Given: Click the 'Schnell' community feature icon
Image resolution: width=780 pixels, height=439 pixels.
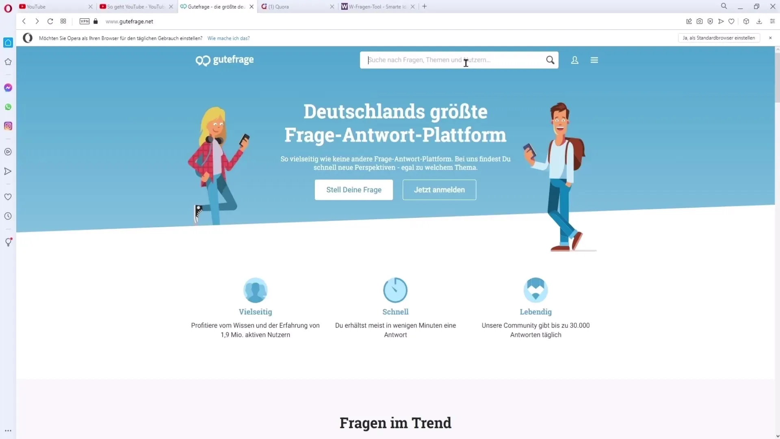Looking at the screenshot, I should coord(395,290).
